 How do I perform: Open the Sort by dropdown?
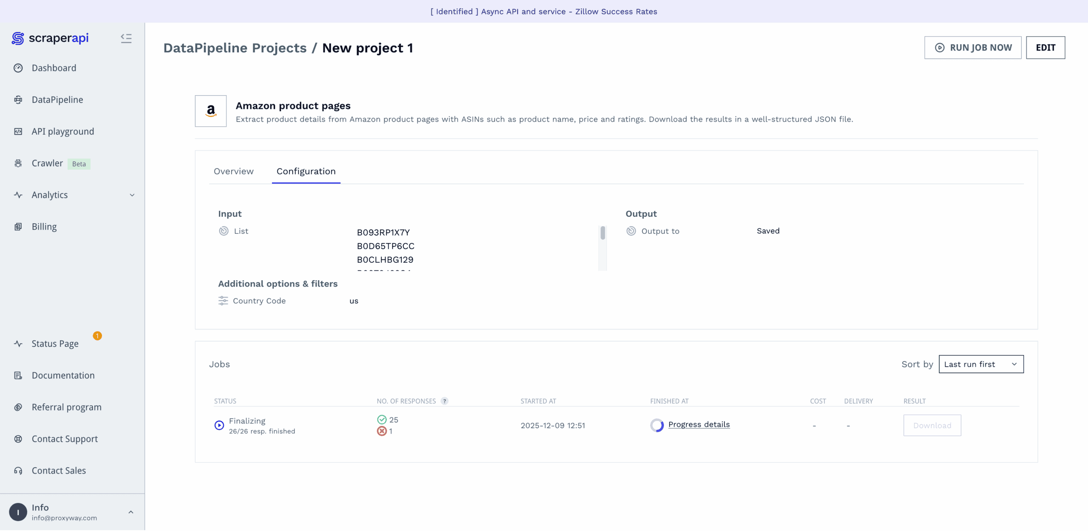(x=981, y=364)
